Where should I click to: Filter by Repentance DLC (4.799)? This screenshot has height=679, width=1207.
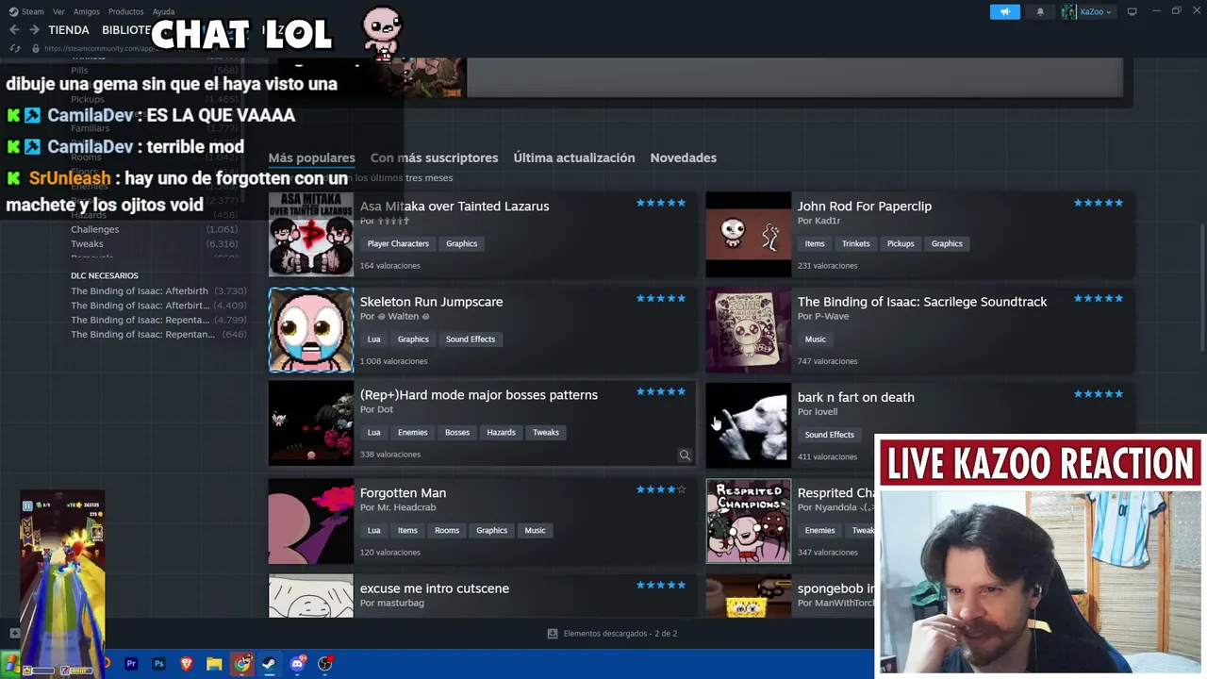click(x=158, y=320)
